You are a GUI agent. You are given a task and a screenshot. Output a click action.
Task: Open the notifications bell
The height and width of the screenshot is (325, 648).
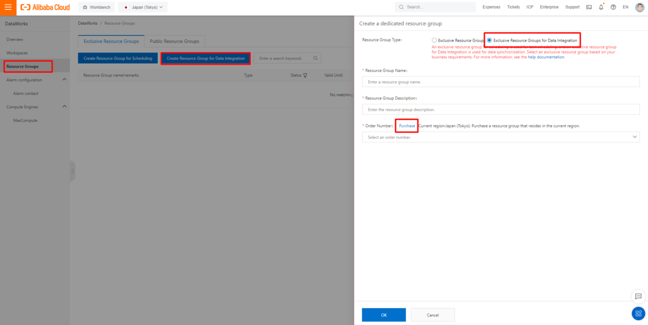tap(601, 7)
